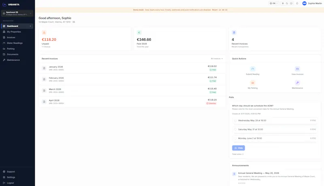This screenshot has width=324, height=186.
Task: Open Meter Readings page
Action: point(17,43)
